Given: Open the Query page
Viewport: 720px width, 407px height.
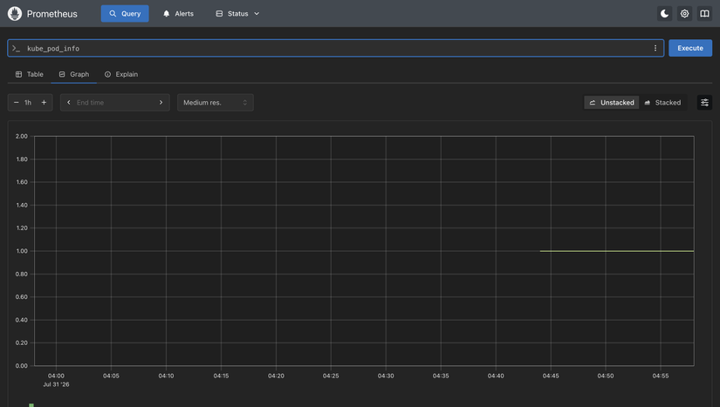Looking at the screenshot, I should (125, 14).
